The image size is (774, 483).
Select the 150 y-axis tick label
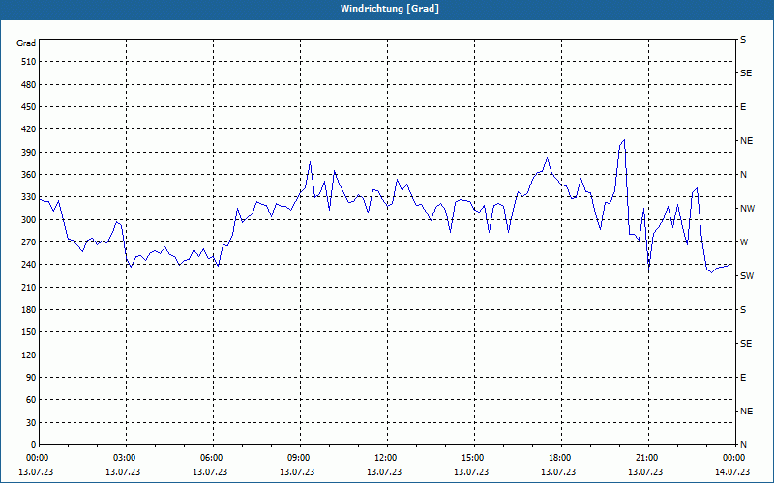(x=28, y=332)
